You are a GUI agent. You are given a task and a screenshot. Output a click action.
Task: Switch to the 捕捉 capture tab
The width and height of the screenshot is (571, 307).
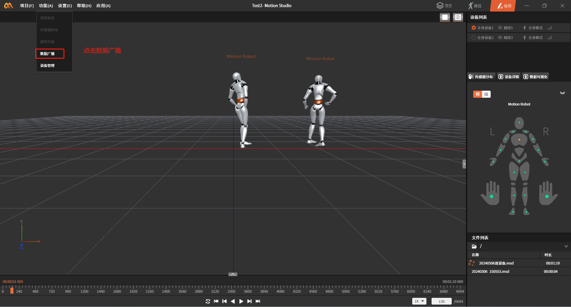click(475, 6)
